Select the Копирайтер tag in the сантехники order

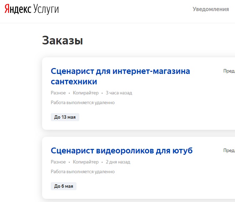pos(86,93)
